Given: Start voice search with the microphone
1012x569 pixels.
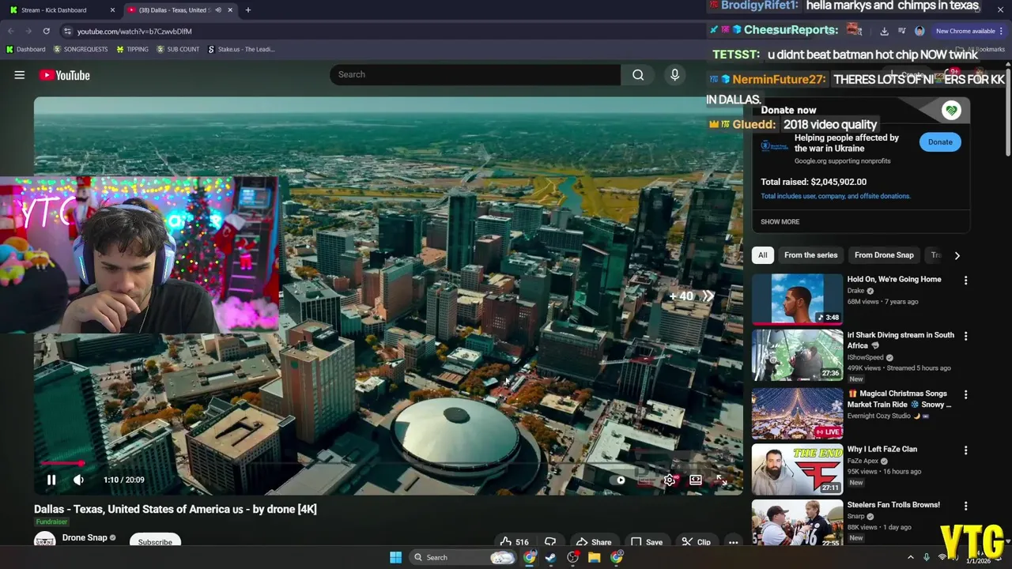Looking at the screenshot, I should tap(674, 74).
